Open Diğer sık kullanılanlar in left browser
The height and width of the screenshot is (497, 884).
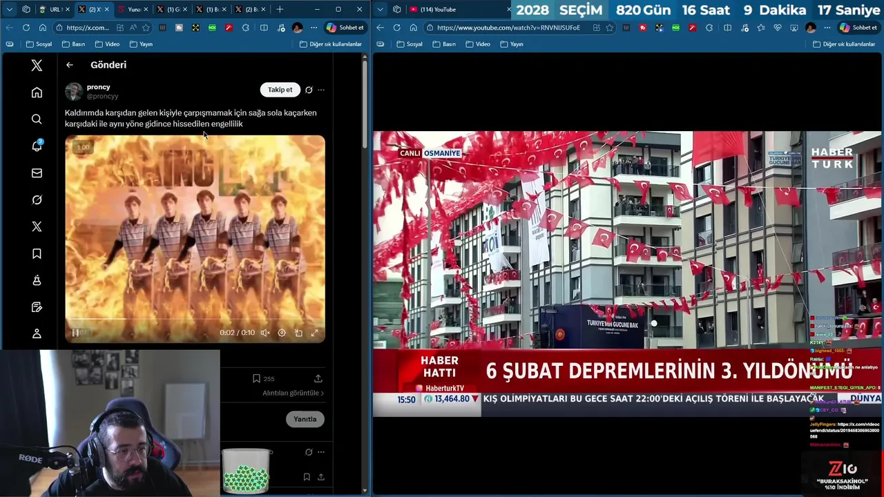click(331, 44)
